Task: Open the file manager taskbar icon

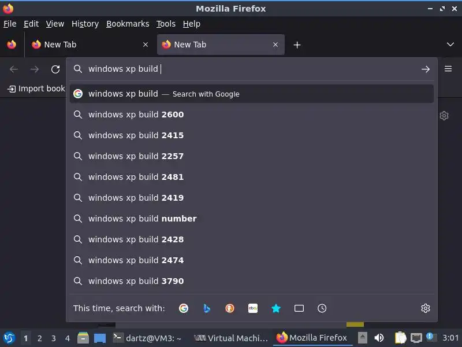Action: point(83,338)
